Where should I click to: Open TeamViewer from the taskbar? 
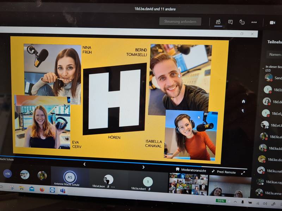[52, 190]
